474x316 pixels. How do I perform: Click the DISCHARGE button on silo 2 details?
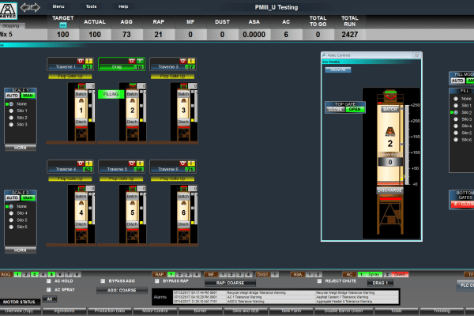click(389, 190)
